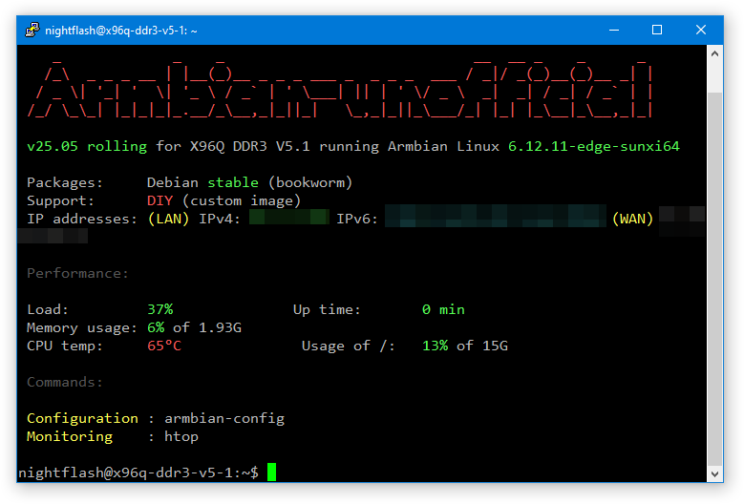Viewport: 744px width, 504px height.
Task: Click the disk size '15G'
Action: pyautogui.click(x=495, y=346)
